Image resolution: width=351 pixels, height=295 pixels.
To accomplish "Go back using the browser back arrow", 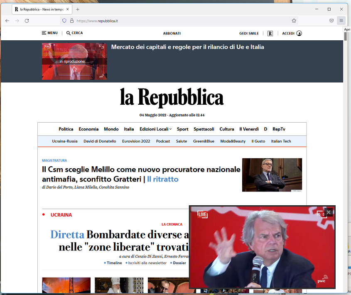I will point(7,21).
